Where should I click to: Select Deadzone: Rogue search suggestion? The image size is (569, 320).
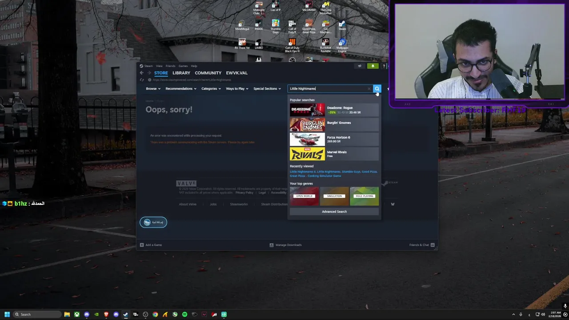pos(334,110)
